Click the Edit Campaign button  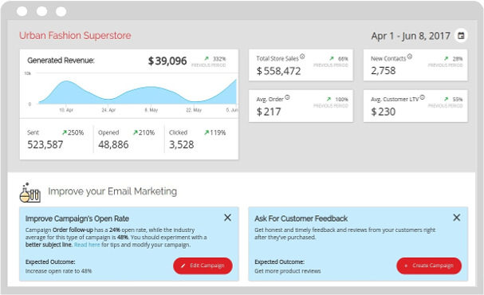[x=203, y=265]
